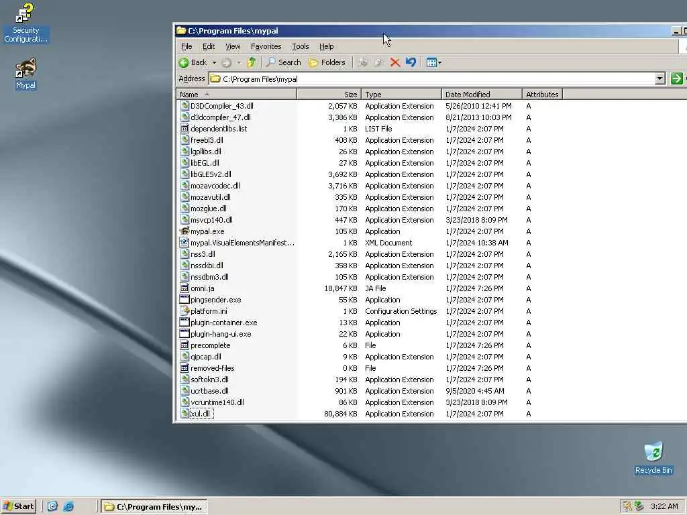Image resolution: width=687 pixels, height=515 pixels.
Task: Select the msvcp140.dll file name
Action: pos(211,220)
